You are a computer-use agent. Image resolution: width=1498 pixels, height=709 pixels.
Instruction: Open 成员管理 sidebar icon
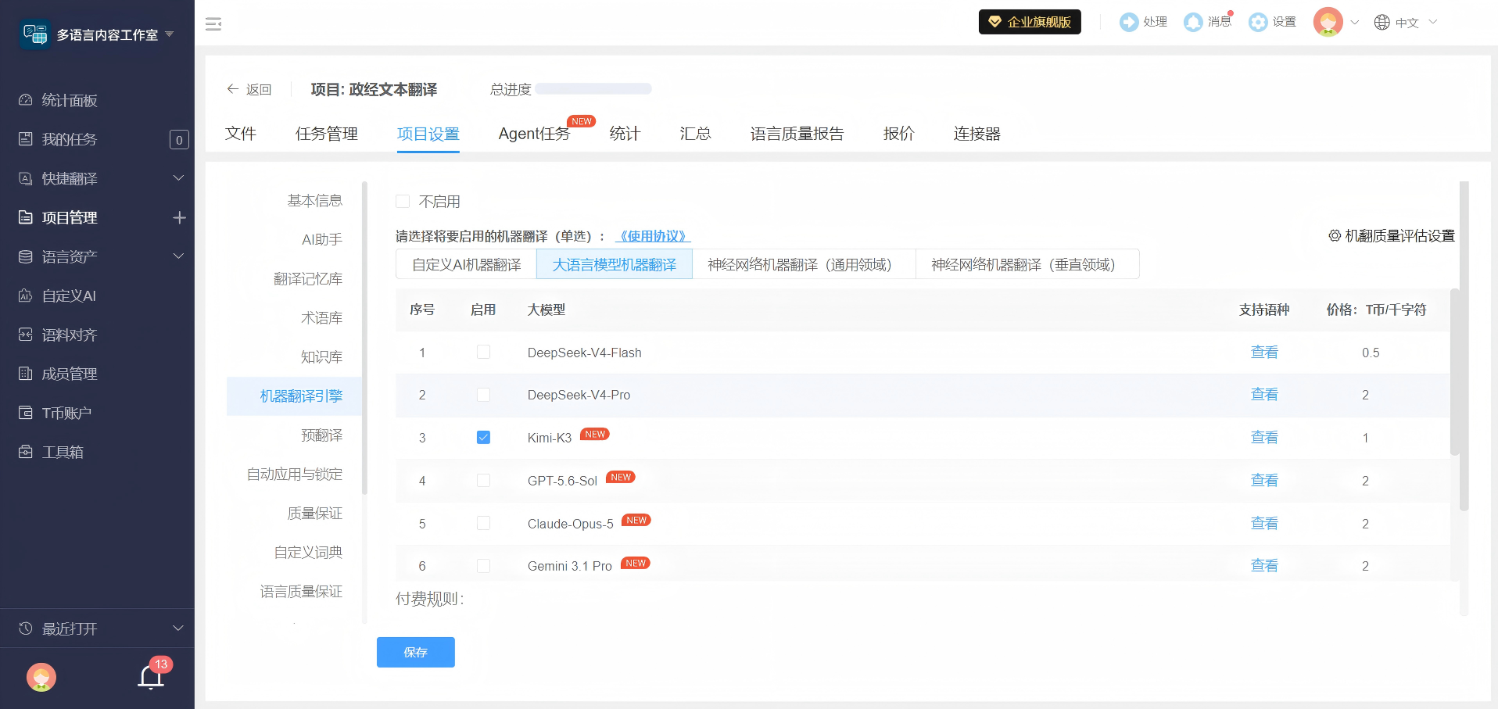(26, 374)
